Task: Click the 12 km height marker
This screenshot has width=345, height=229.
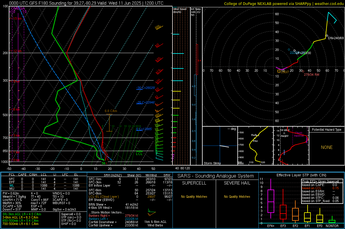Action: 17,51
